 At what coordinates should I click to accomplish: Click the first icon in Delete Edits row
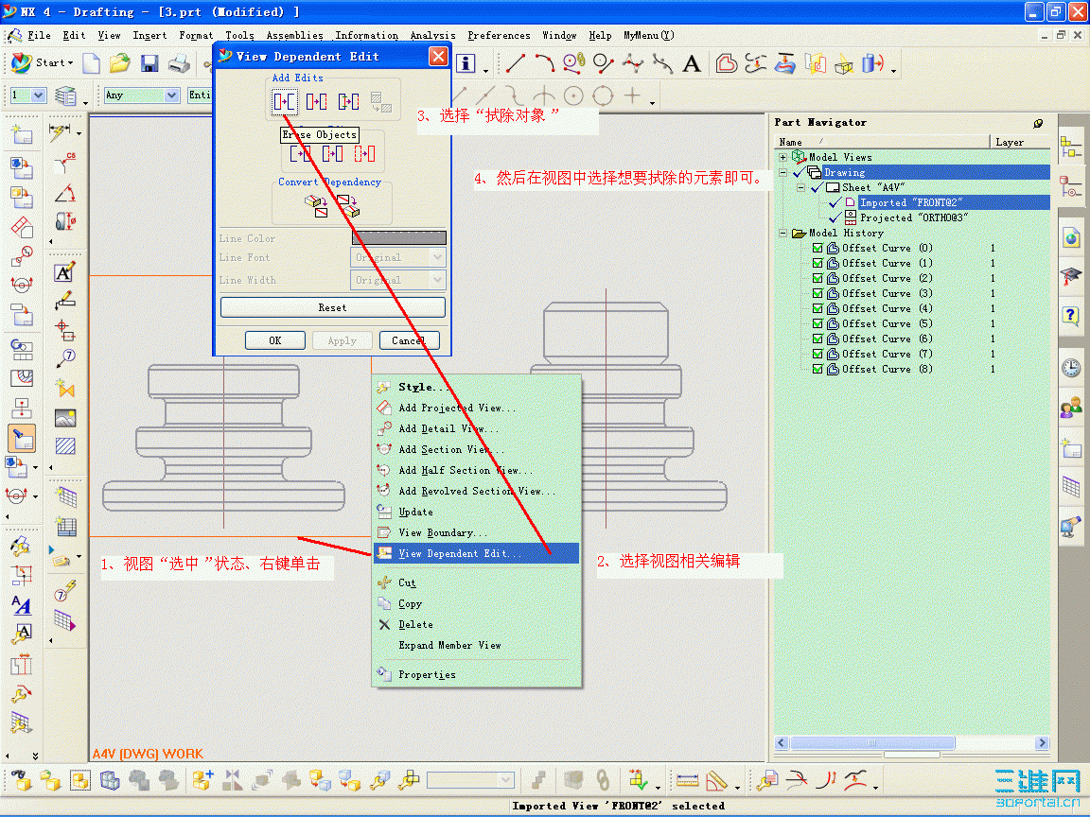click(300, 153)
